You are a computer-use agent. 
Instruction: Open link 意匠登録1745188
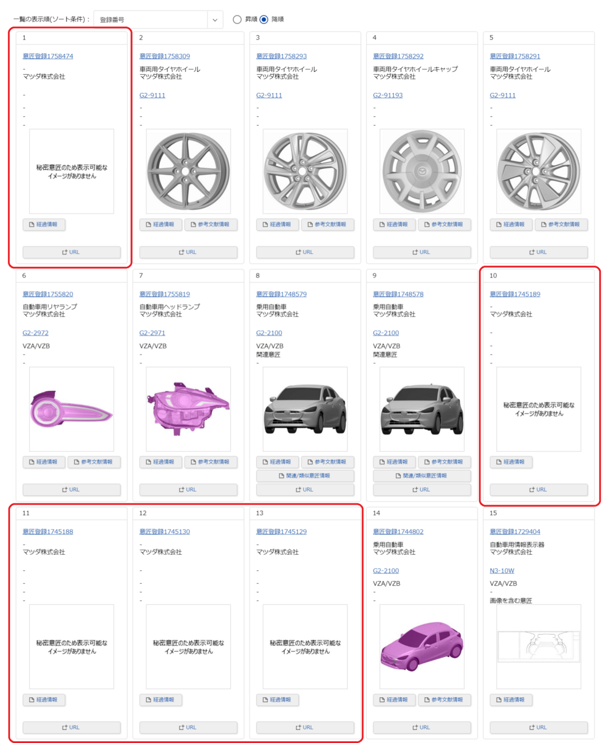[48, 532]
